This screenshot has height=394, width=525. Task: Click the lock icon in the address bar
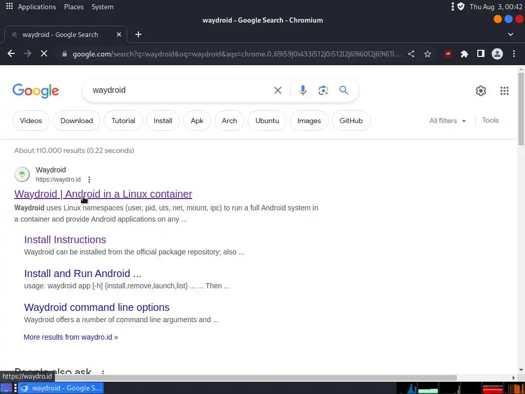click(65, 53)
